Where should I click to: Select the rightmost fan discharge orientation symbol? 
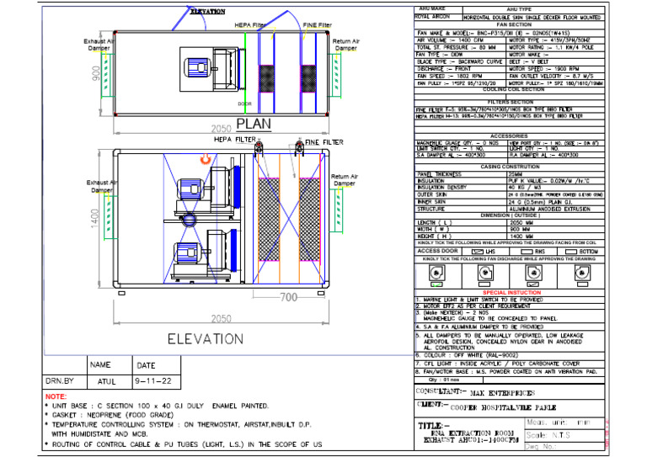tap(582, 273)
